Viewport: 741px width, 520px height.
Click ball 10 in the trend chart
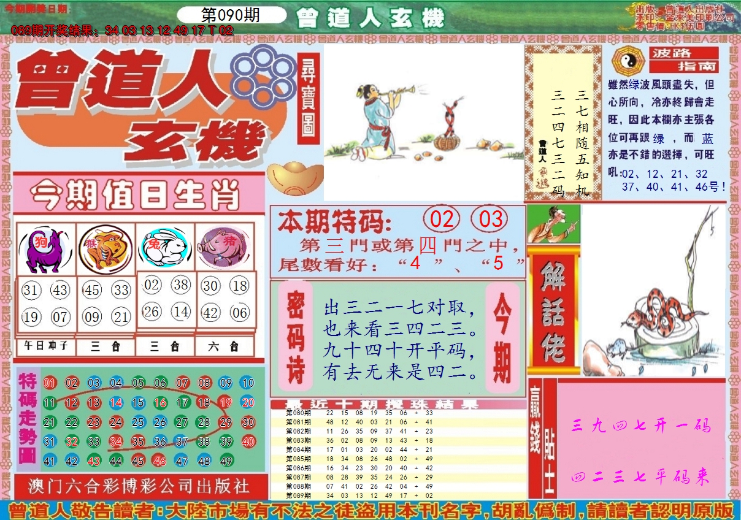point(247,383)
